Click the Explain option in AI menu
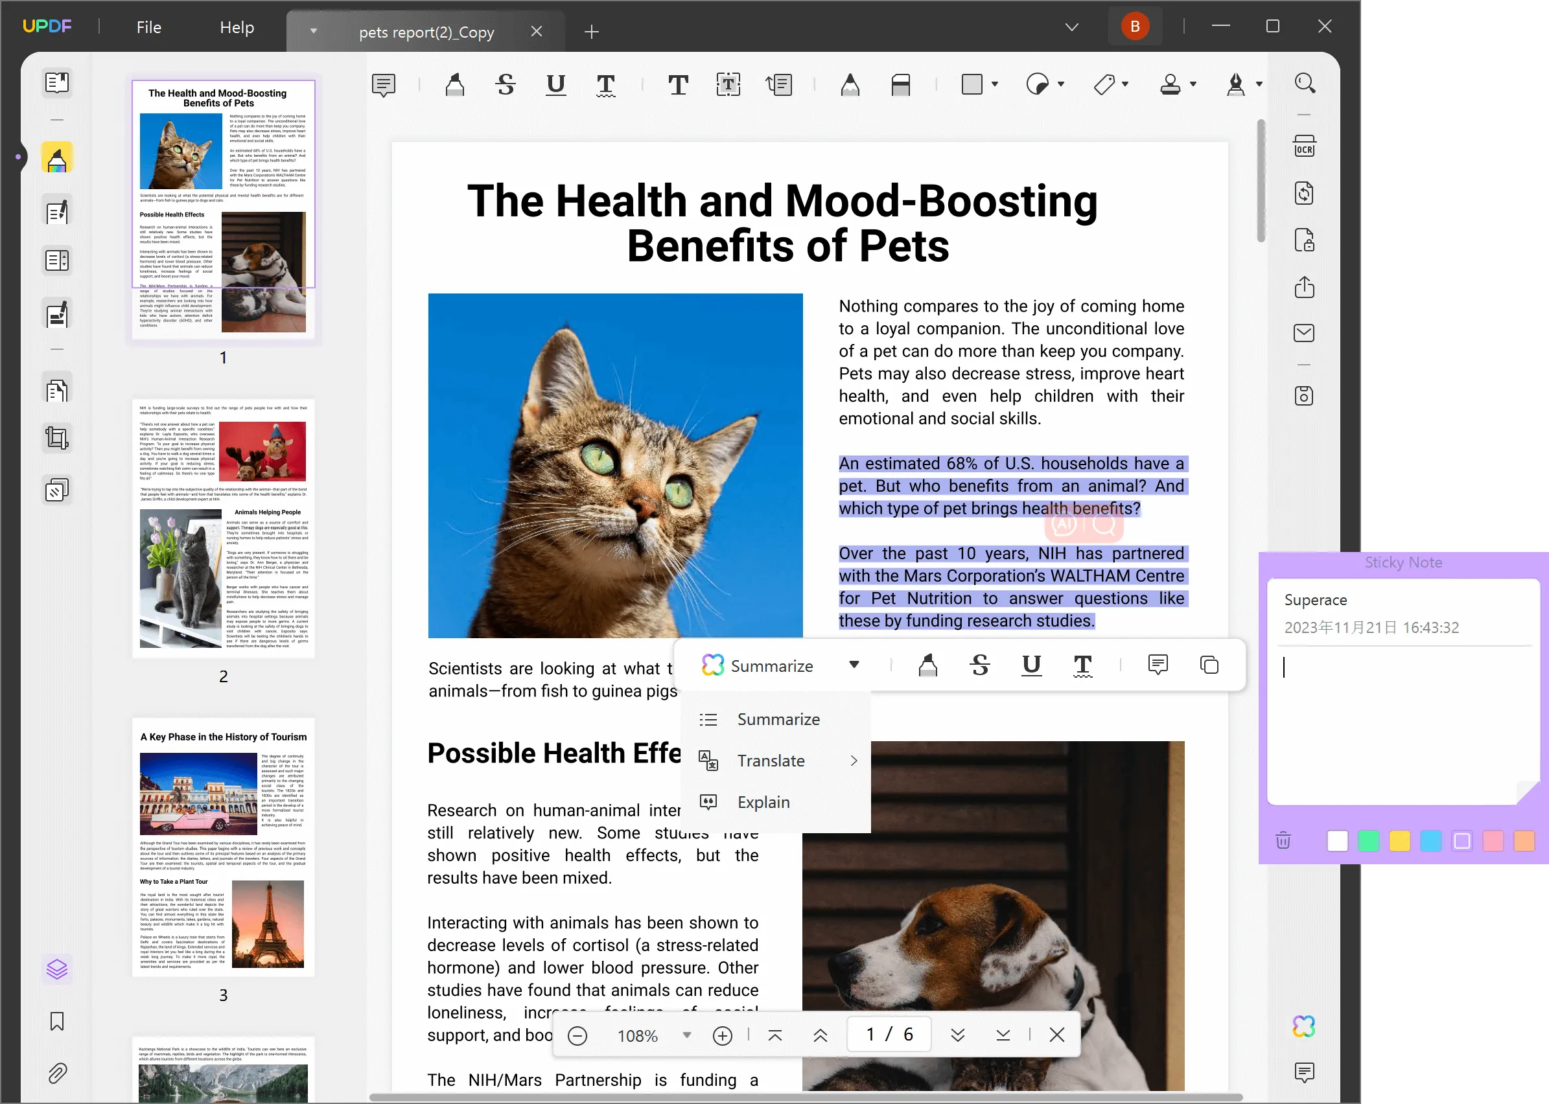The height and width of the screenshot is (1104, 1549). 763,801
